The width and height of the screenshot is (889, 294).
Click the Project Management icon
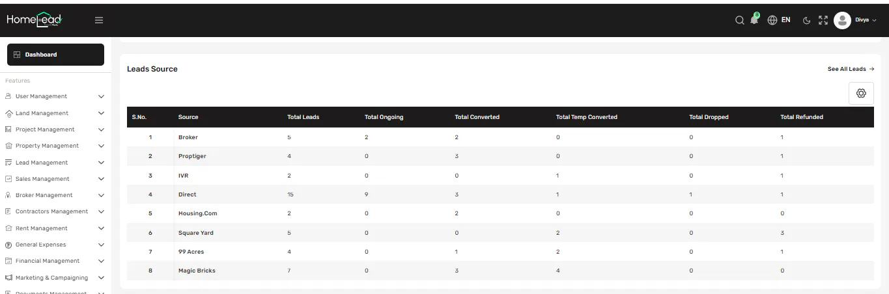[8, 129]
